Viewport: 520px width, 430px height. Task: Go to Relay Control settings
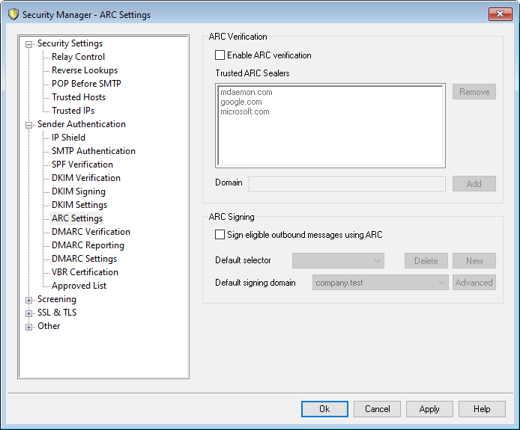pos(78,57)
